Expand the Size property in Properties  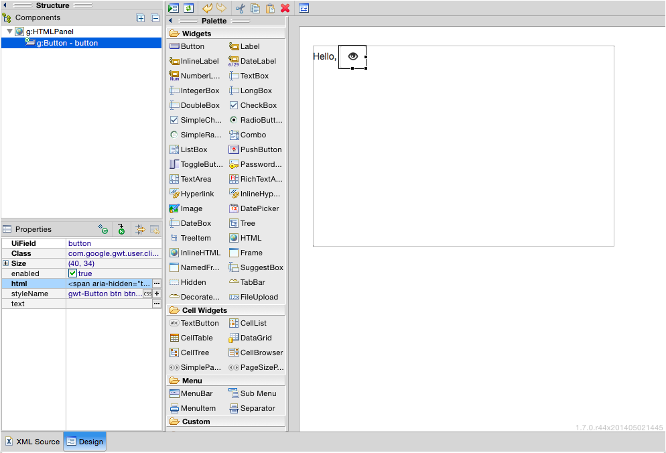coord(5,263)
